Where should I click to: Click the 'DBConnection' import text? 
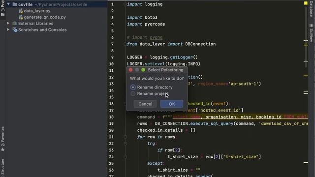pyautogui.click(x=200, y=44)
